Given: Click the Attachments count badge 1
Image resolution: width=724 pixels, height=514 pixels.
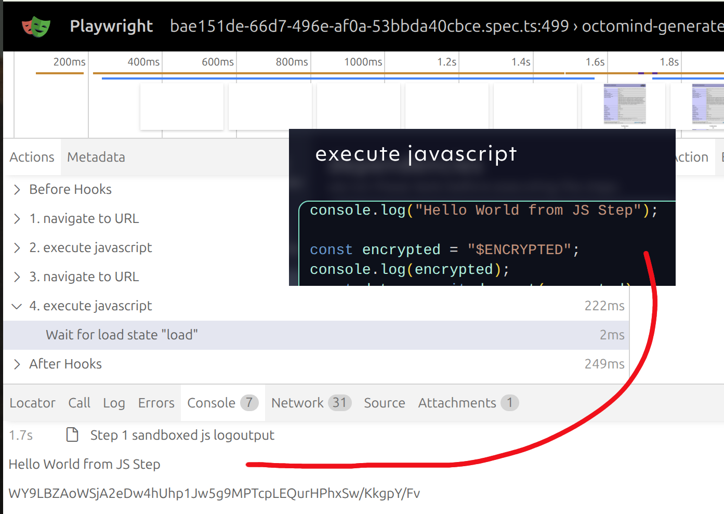Looking at the screenshot, I should coord(510,403).
